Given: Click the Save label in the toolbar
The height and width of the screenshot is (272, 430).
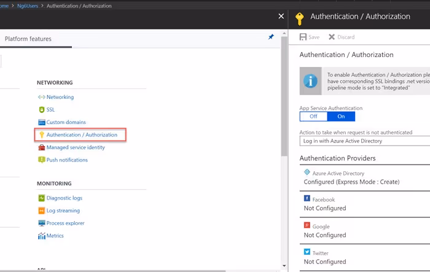Looking at the screenshot, I should pyautogui.click(x=314, y=37).
